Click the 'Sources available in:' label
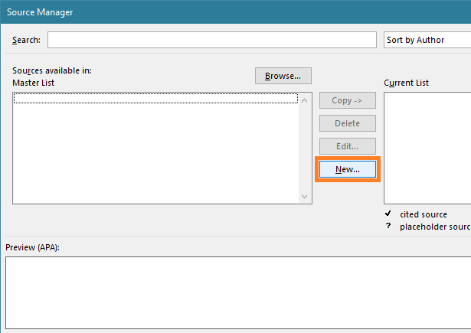This screenshot has height=333, width=471. pos(52,70)
